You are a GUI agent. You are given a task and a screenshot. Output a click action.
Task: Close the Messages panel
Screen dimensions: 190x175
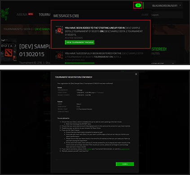pos(145,15)
